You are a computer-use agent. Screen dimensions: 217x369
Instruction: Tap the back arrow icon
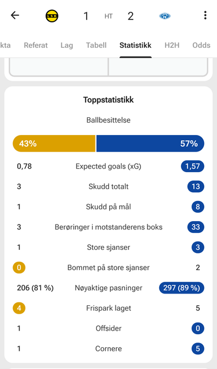(15, 15)
